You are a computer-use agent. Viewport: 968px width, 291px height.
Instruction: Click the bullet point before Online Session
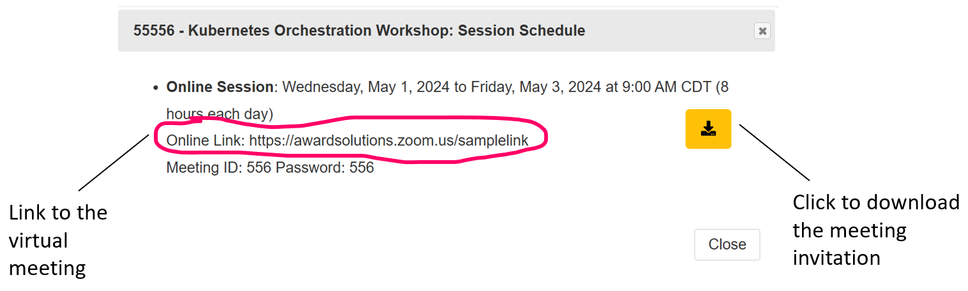pyautogui.click(x=156, y=87)
